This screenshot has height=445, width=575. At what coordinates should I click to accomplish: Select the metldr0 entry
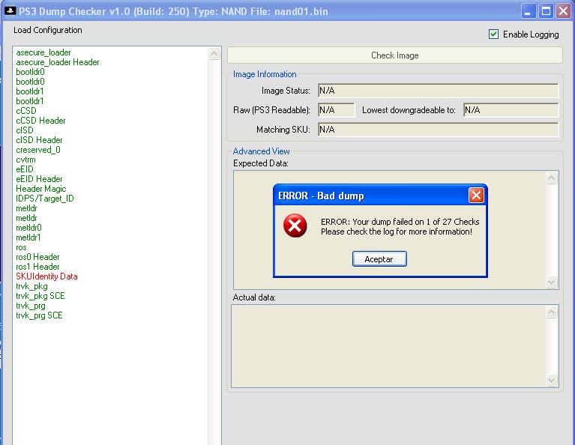[28, 228]
